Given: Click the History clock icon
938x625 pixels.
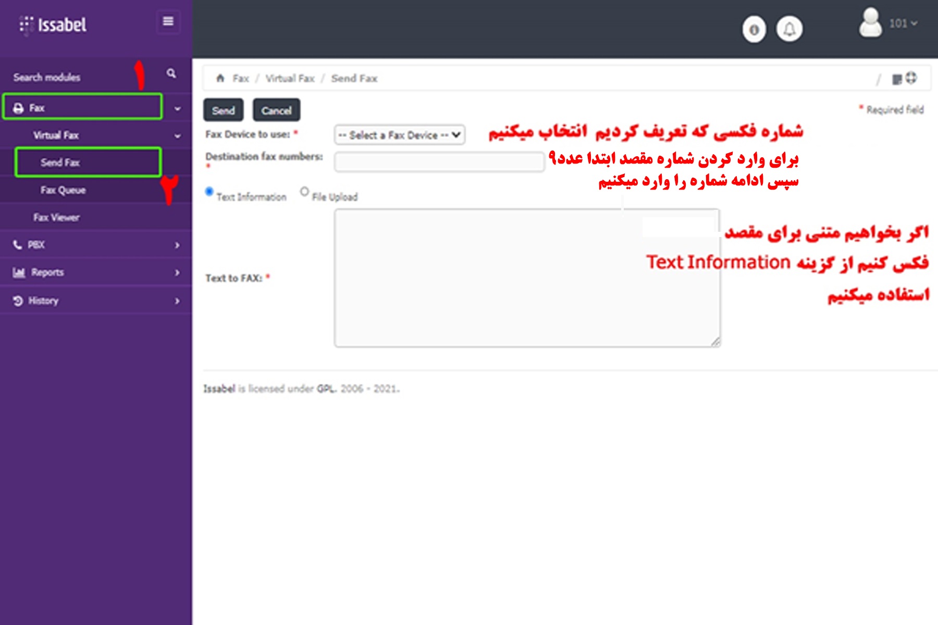Looking at the screenshot, I should (x=18, y=301).
